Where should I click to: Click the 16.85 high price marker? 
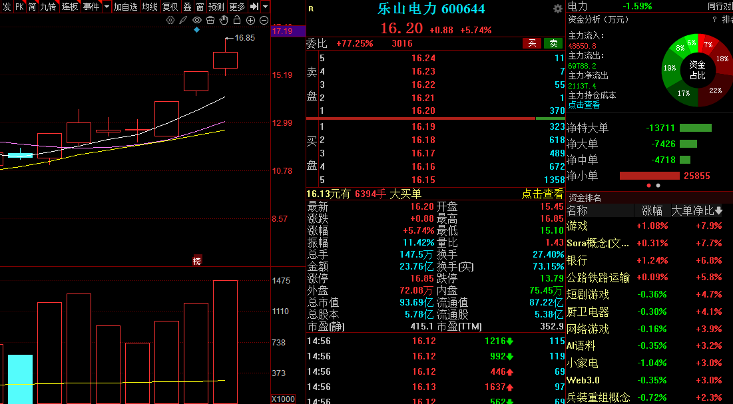pos(244,38)
